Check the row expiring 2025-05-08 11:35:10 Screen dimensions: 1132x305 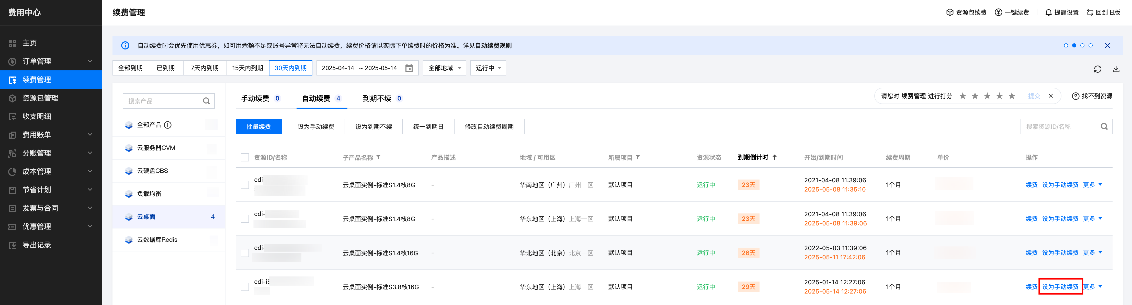pyautogui.click(x=245, y=185)
